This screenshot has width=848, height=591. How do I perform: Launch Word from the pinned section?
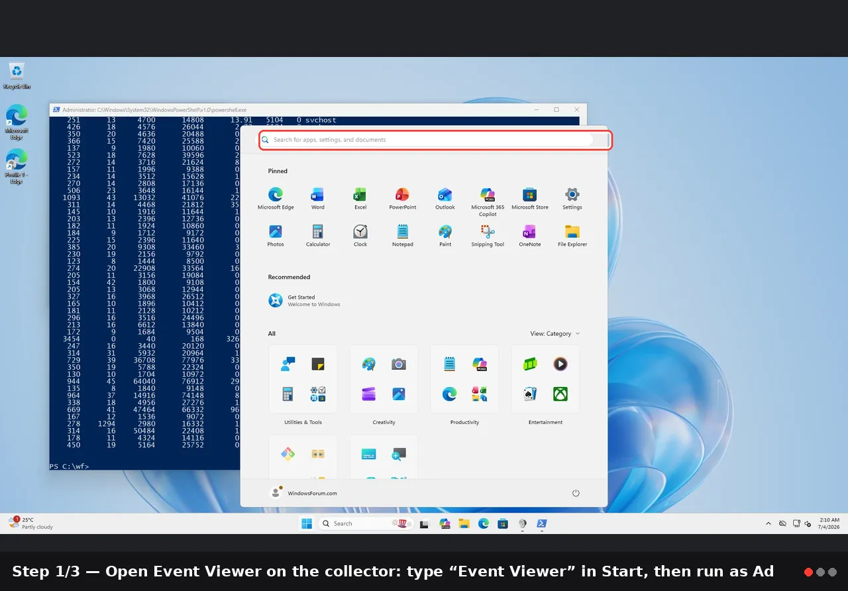coord(318,198)
